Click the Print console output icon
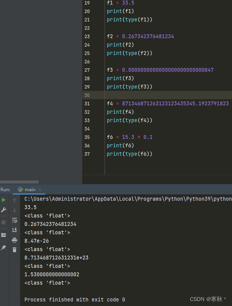This screenshot has height=306, width=232. [14, 240]
